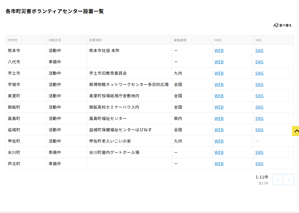Open SNS link for 御船町
299x213 pixels.
(259, 107)
